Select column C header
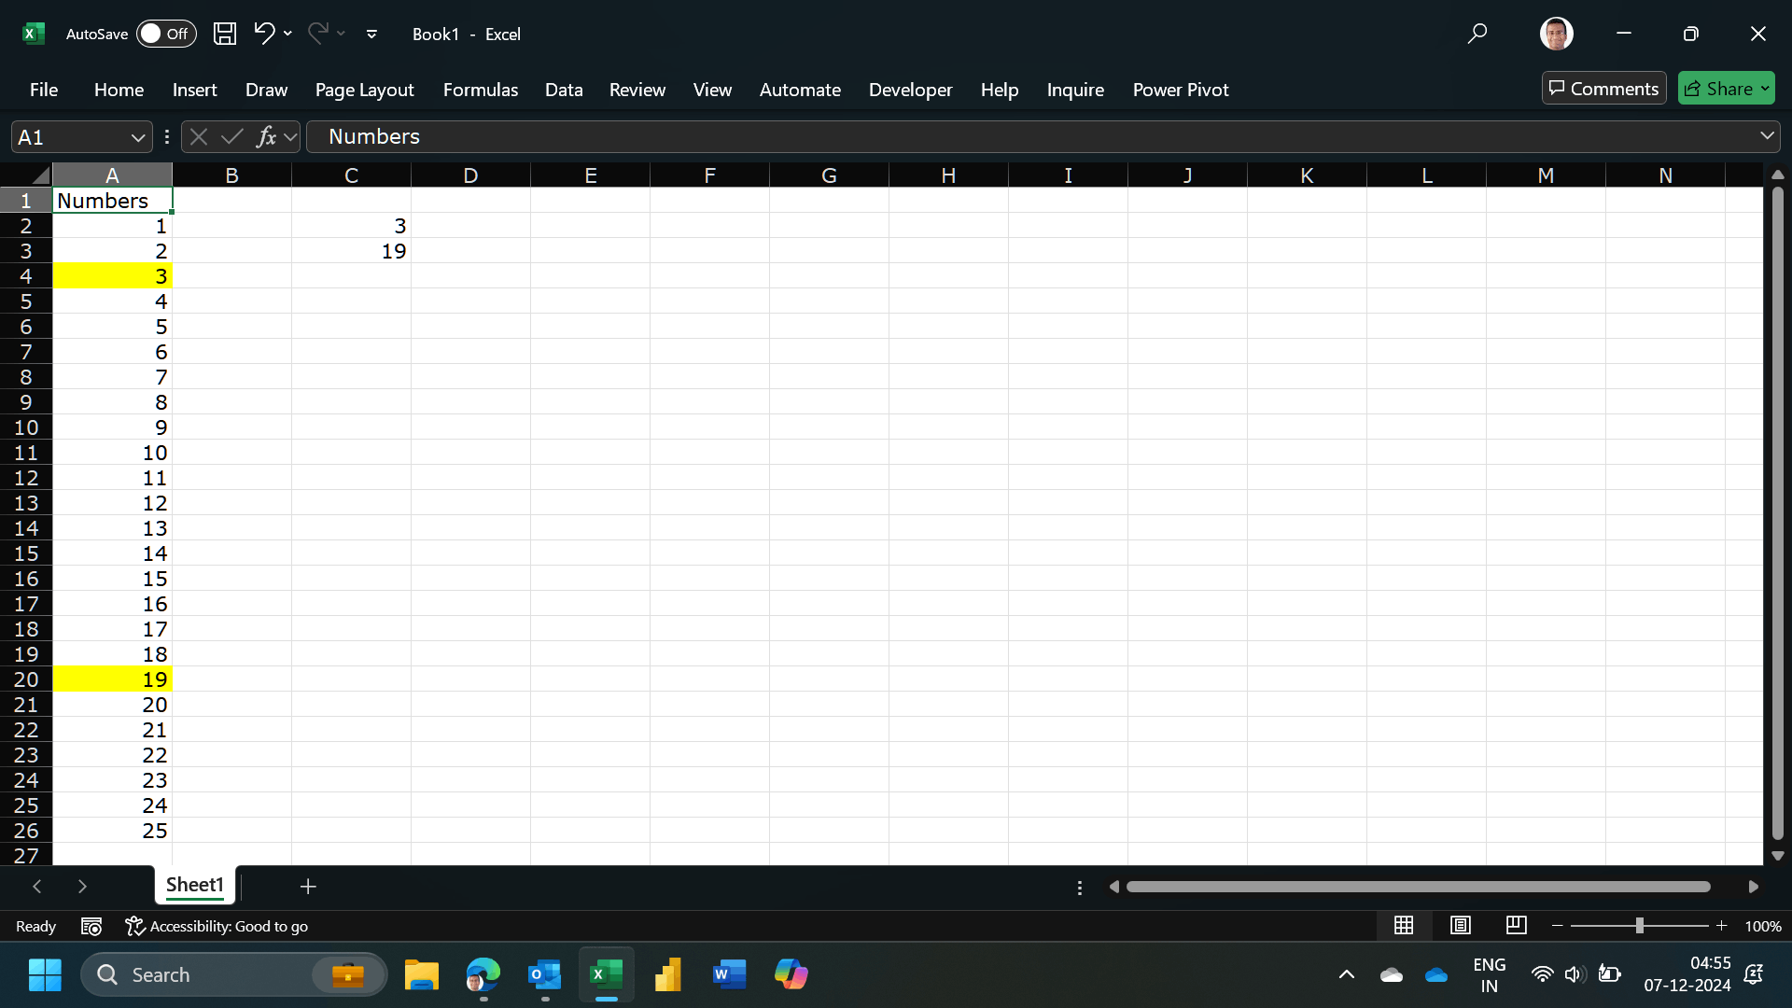Screen dimensions: 1792x1008 pos(351,175)
